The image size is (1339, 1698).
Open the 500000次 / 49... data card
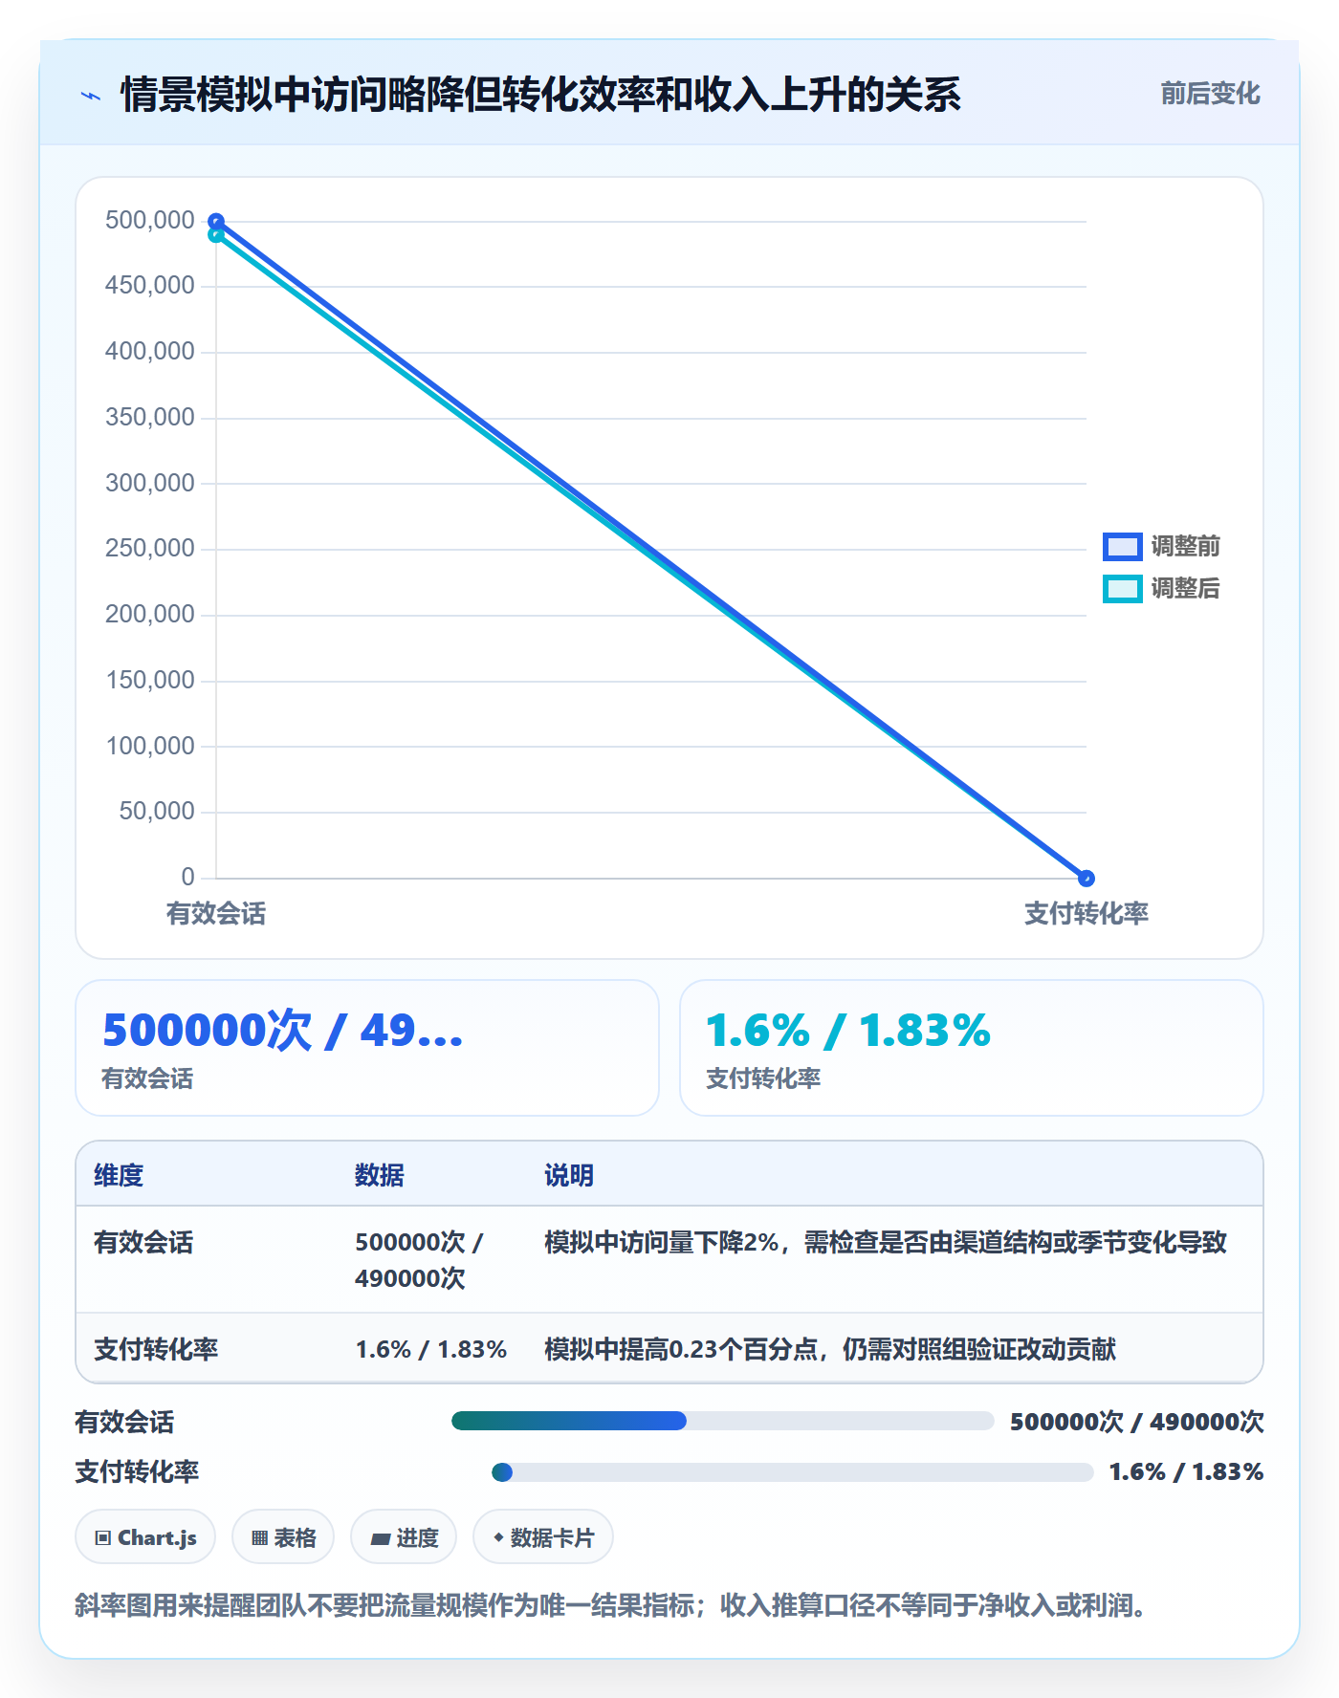pyautogui.click(x=367, y=1048)
